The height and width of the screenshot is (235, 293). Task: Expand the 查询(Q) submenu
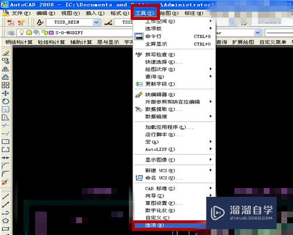(175, 76)
